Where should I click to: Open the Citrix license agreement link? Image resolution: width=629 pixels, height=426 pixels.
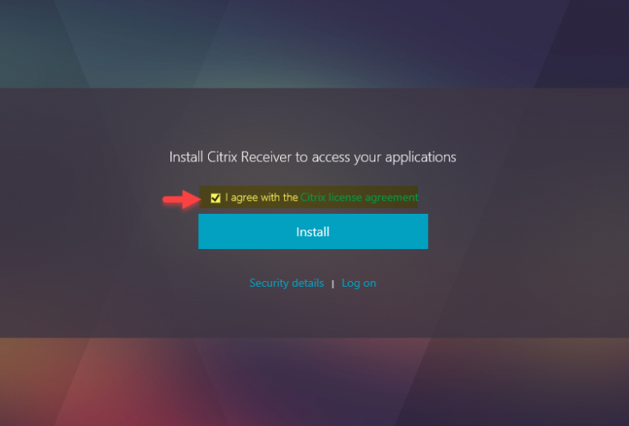coord(359,197)
